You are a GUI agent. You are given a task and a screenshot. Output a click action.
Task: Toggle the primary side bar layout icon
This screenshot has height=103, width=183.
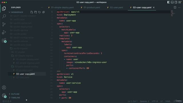tap(168, 2)
